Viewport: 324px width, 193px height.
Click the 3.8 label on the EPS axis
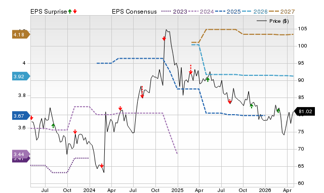pyautogui.click(x=22, y=95)
